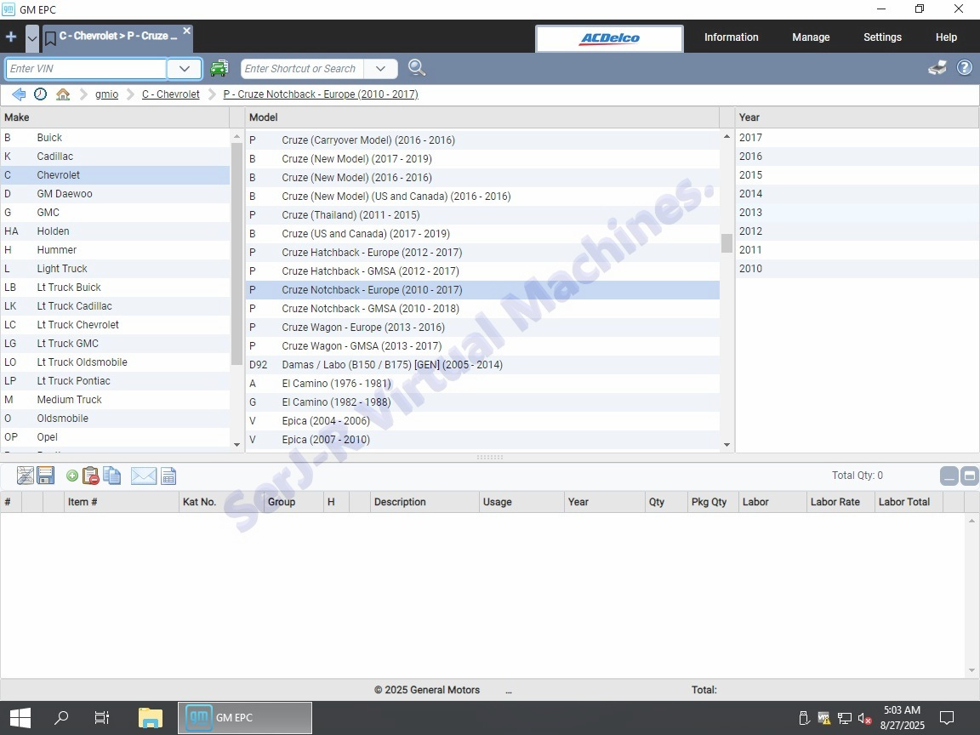Click the printer icon
Image resolution: width=980 pixels, height=735 pixels.
[937, 68]
